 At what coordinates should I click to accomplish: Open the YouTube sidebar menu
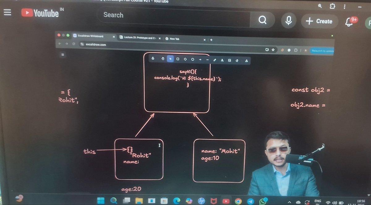click(x=7, y=12)
